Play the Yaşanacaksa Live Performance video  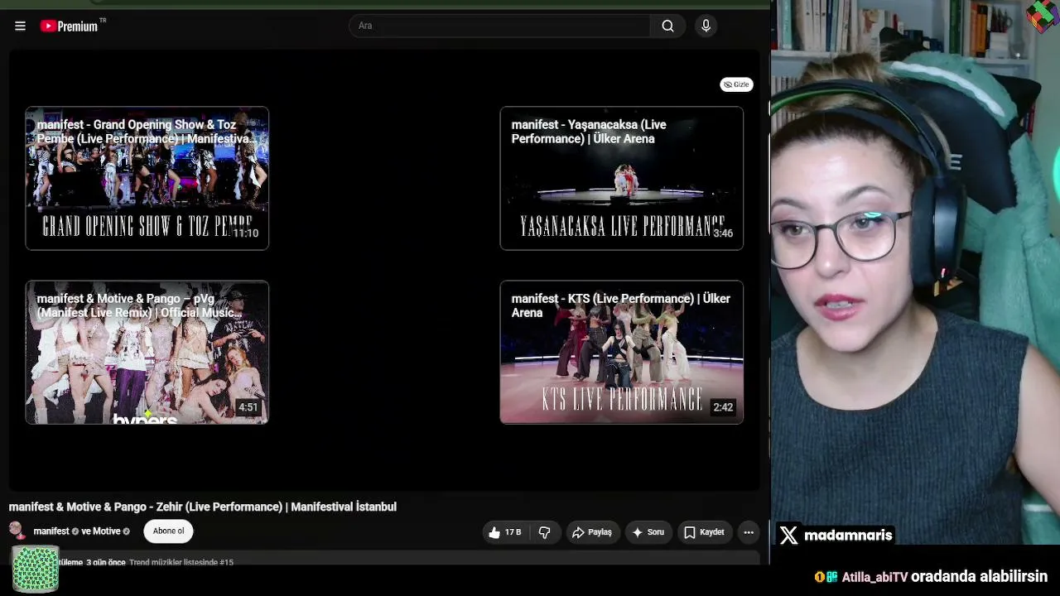tap(621, 178)
